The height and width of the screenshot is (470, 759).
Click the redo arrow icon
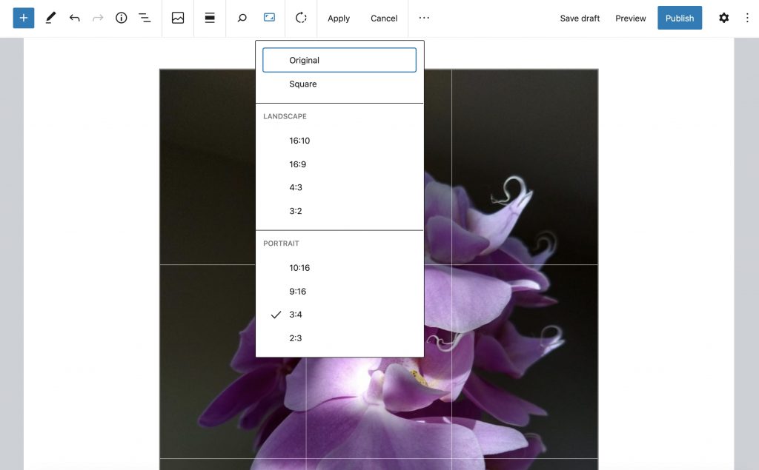[x=98, y=18]
